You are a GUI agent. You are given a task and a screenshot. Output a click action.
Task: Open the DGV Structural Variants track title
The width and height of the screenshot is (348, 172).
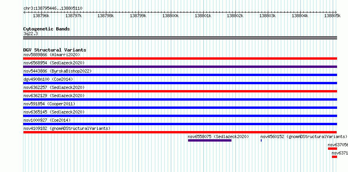point(55,50)
